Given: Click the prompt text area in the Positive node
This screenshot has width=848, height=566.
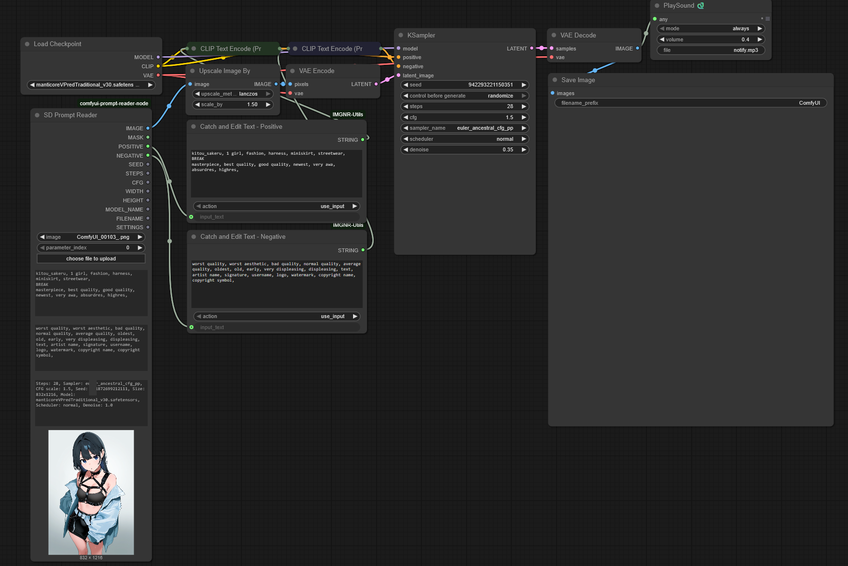Looking at the screenshot, I should pyautogui.click(x=277, y=173).
